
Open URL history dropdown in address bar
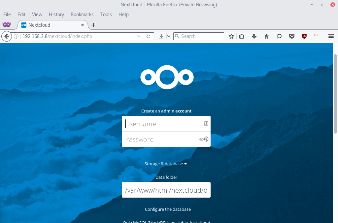(139, 36)
